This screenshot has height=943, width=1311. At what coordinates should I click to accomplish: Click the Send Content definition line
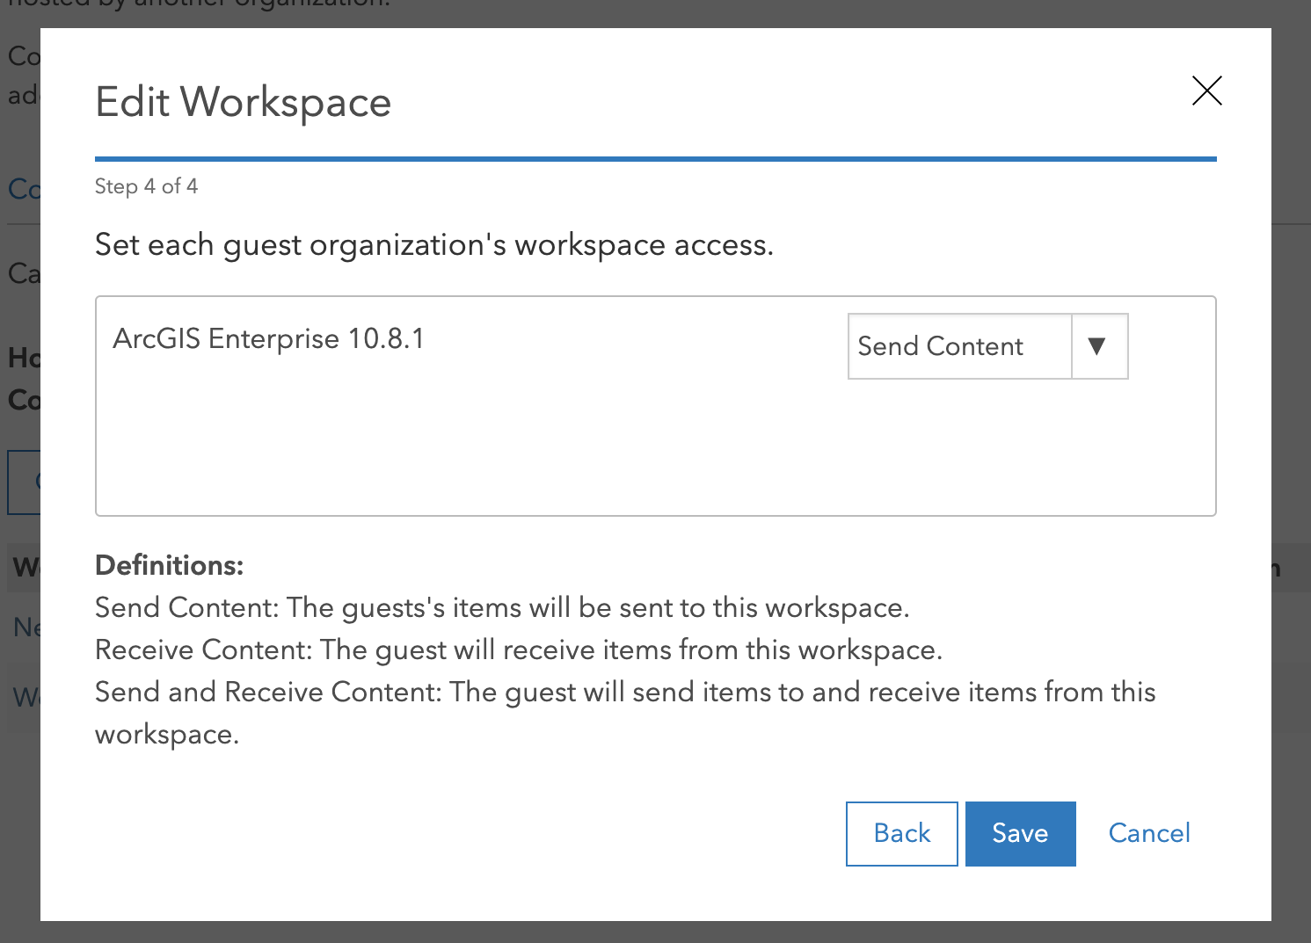pos(501,607)
